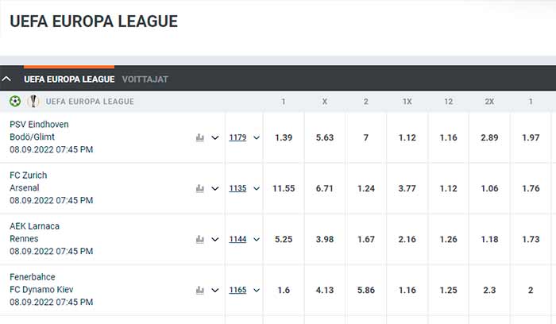The width and height of the screenshot is (556, 324).
Task: Open statistics chart for FC Zurich match
Action: click(x=200, y=188)
